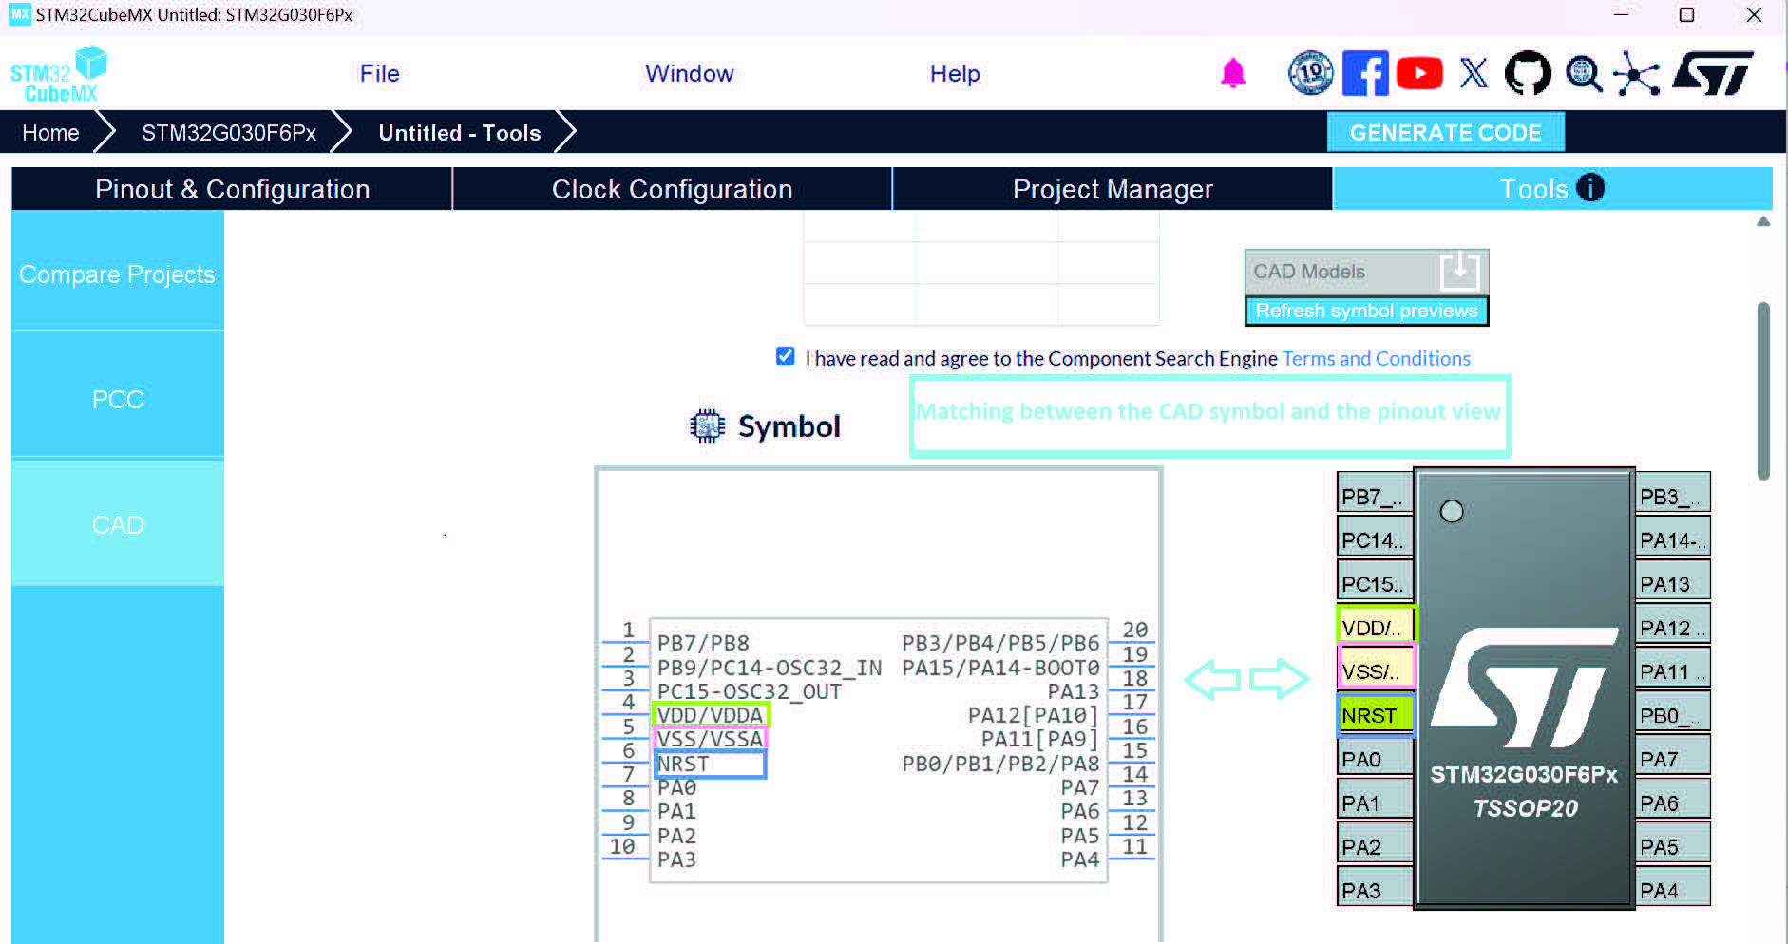The image size is (1788, 944).
Task: Click the ST logo icon
Action: (x=1714, y=73)
